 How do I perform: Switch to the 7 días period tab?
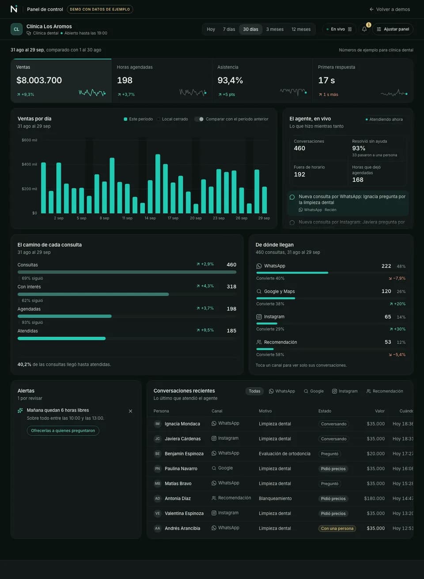[229, 29]
